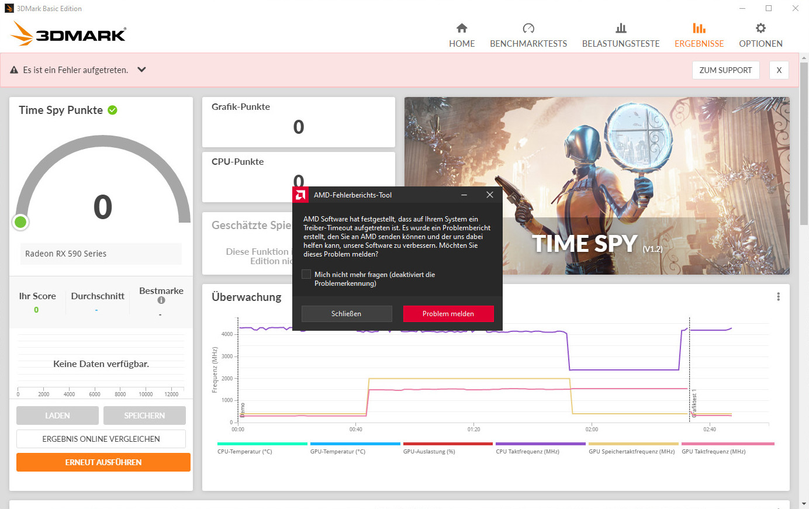
Task: Click the green score gauge indicator dot
Action: [20, 222]
